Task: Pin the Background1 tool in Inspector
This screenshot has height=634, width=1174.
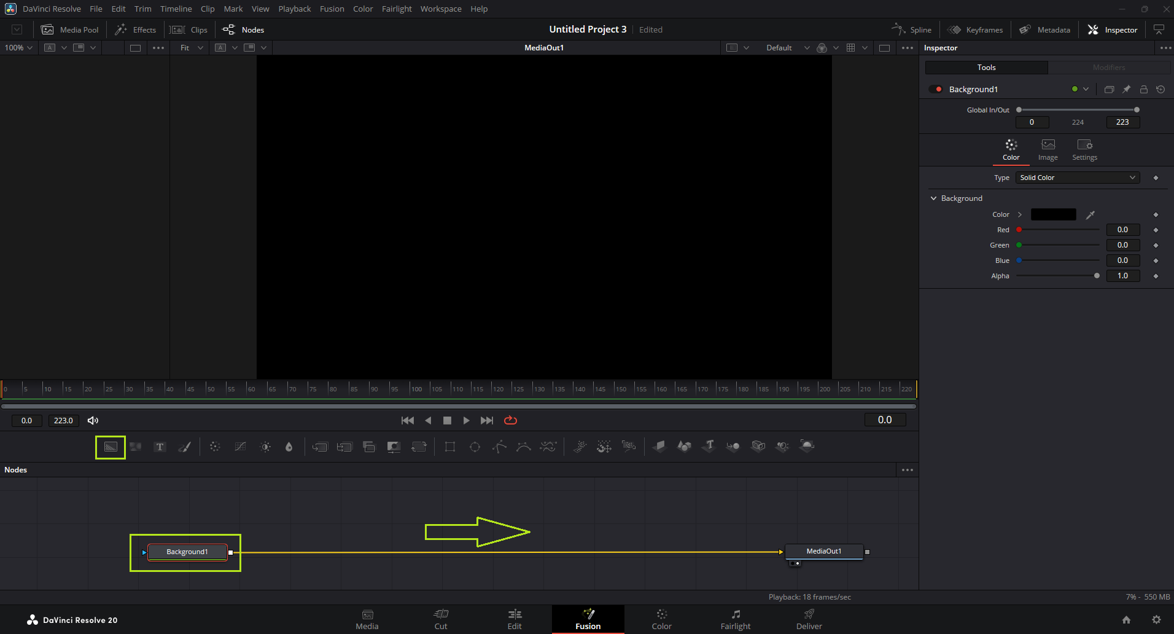Action: point(1126,89)
